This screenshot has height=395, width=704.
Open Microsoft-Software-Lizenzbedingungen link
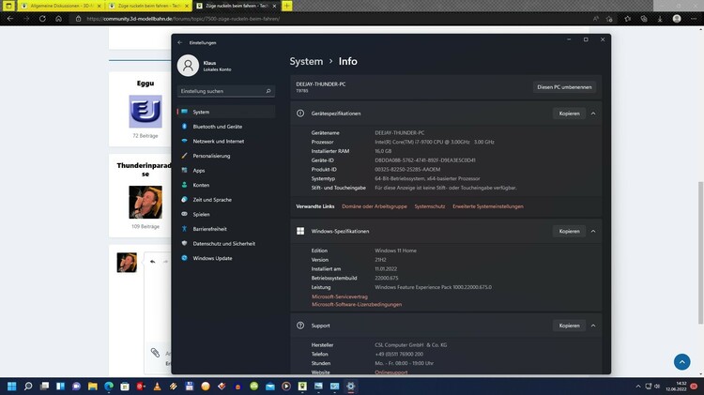tap(357, 304)
